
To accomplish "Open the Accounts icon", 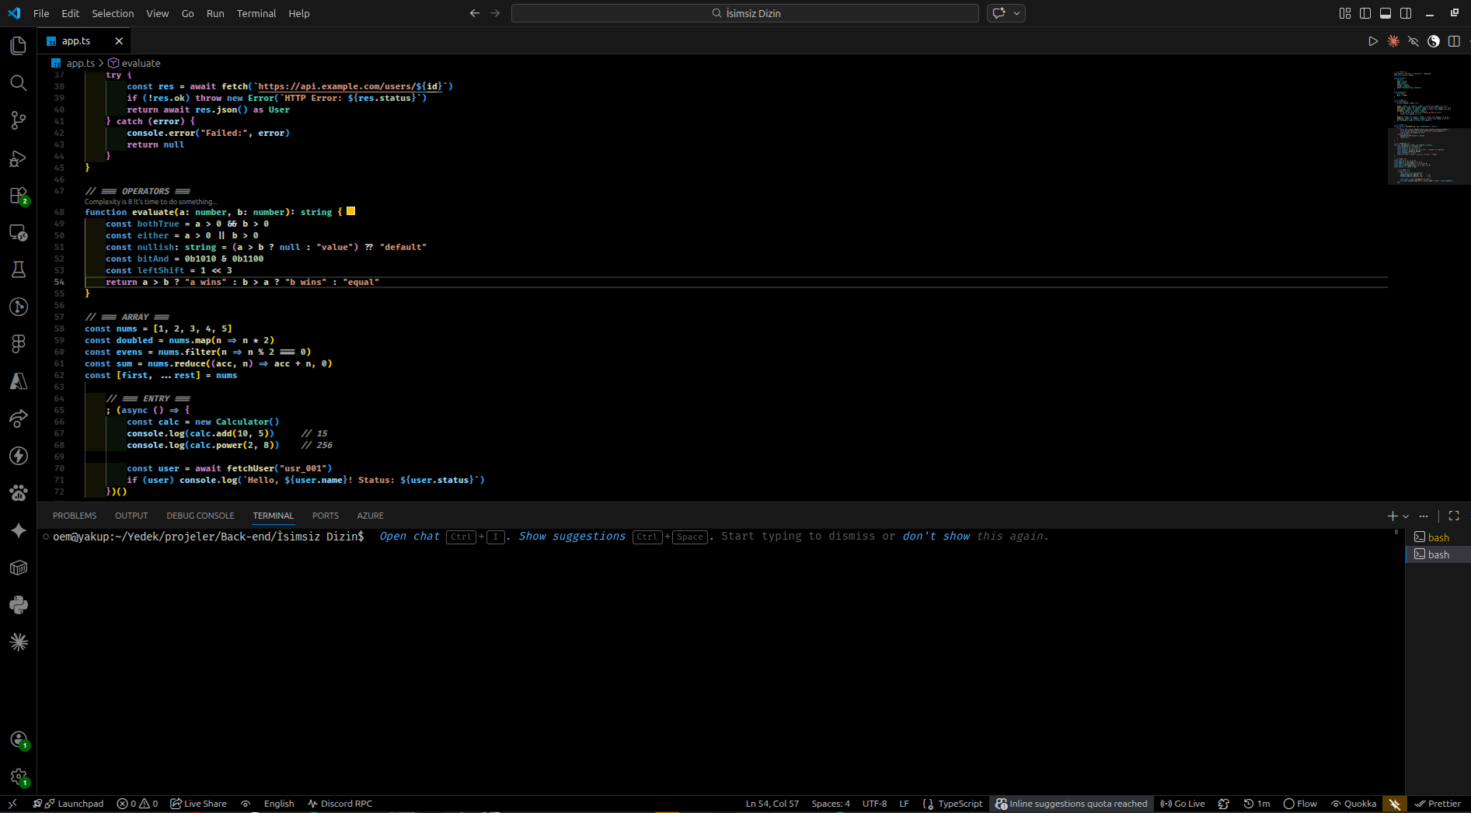I will tap(19, 740).
